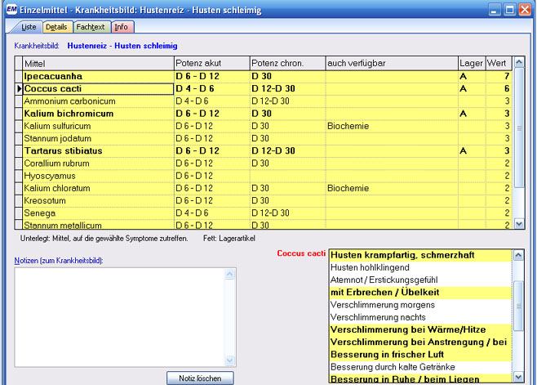Sort by the Mittel column header
This screenshot has height=385, width=537.
(98, 63)
